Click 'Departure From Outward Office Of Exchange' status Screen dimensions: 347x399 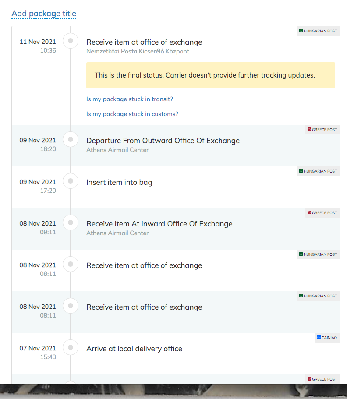[x=163, y=141]
